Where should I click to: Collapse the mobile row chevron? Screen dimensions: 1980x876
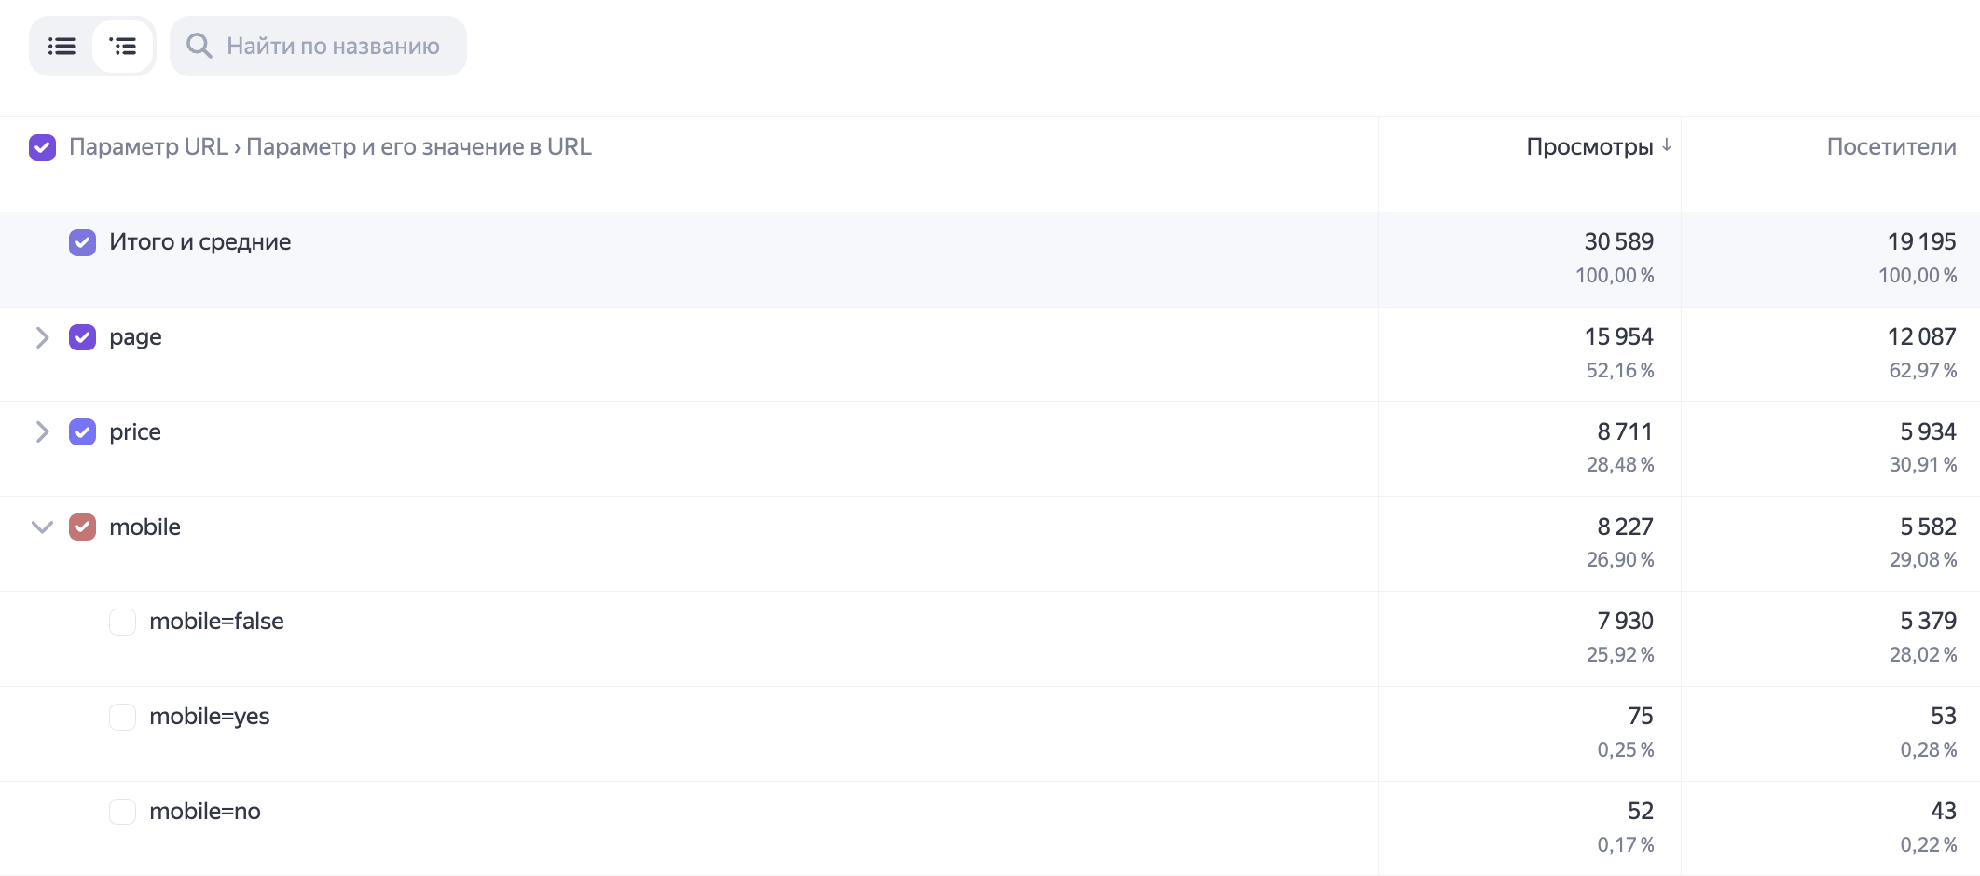coord(42,527)
